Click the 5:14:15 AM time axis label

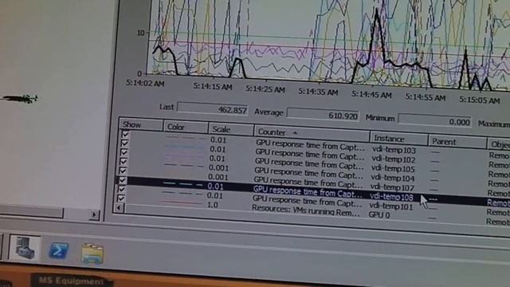click(213, 87)
